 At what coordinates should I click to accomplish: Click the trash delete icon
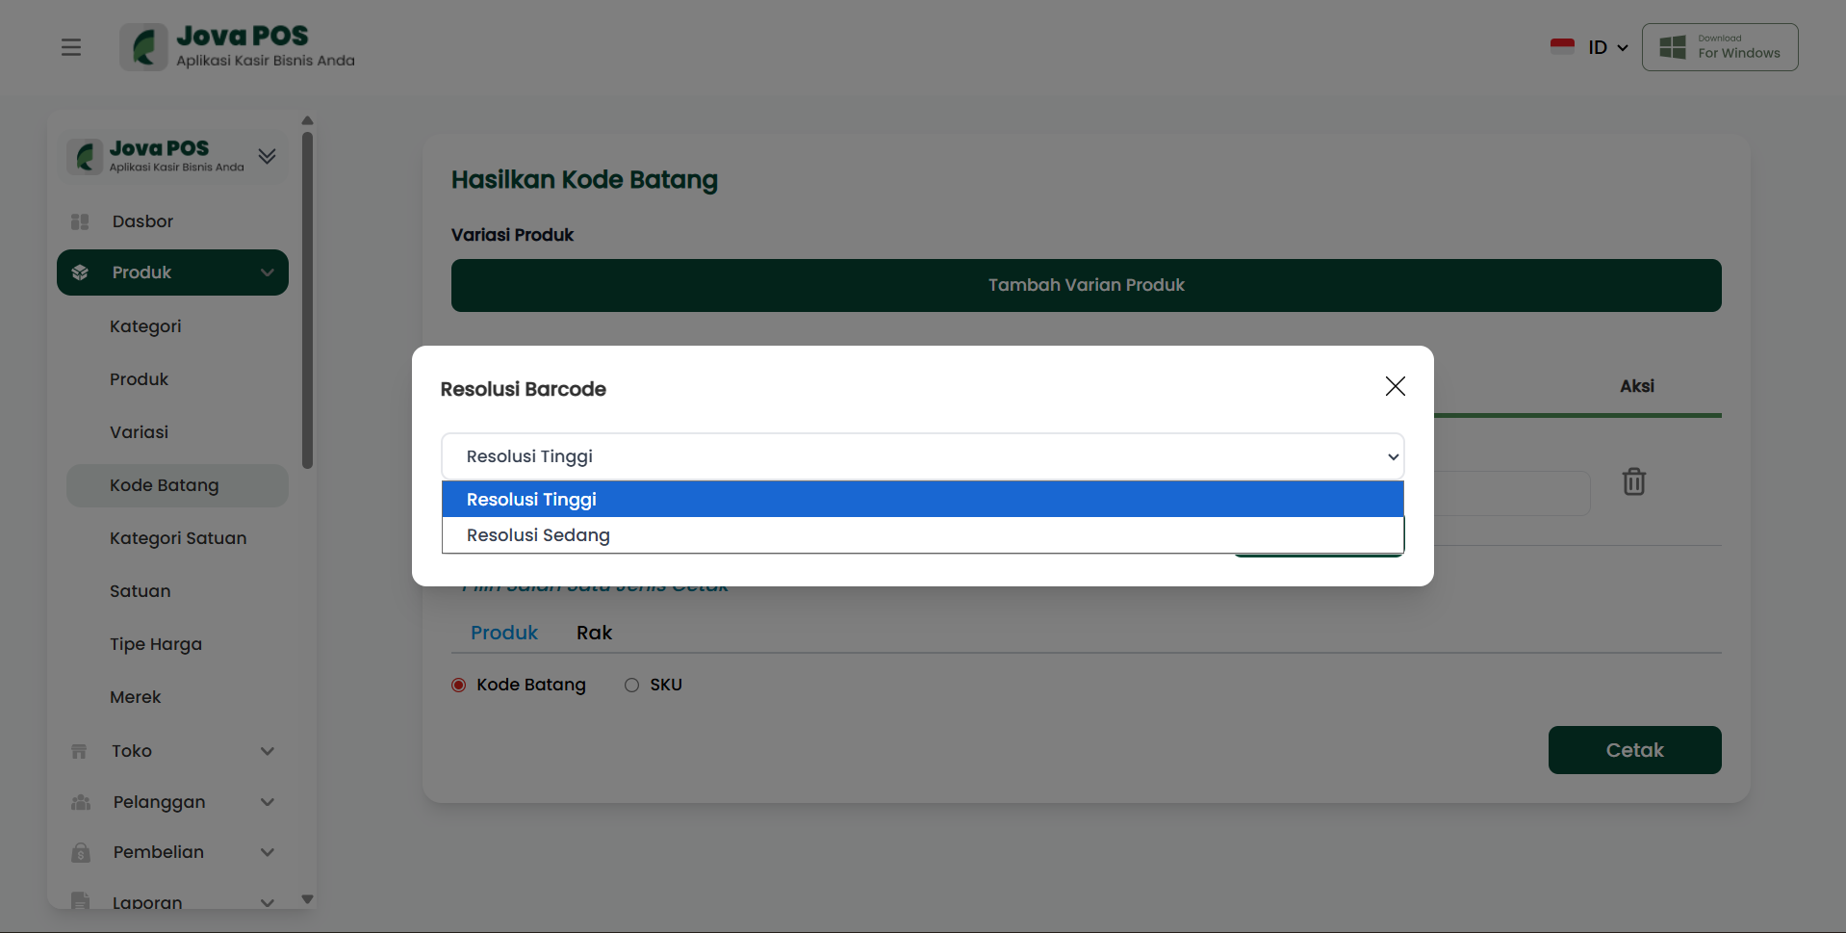(1633, 481)
